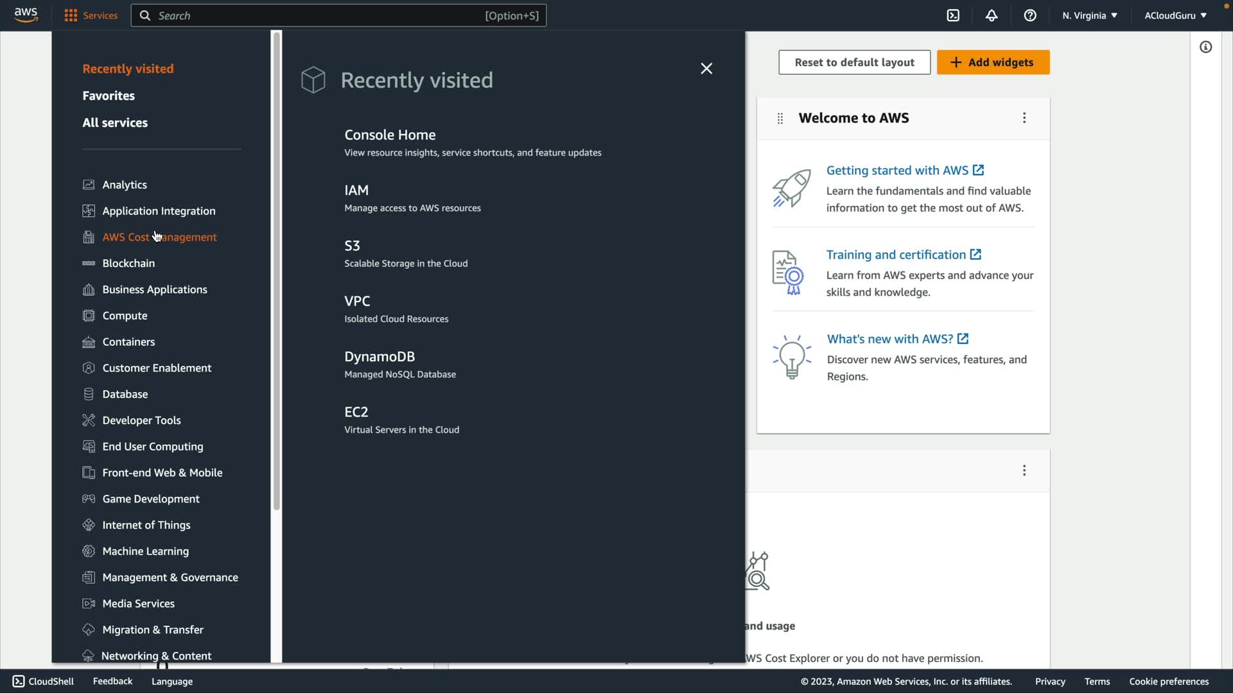
Task: Select All services in the menu
Action: pyautogui.click(x=115, y=123)
